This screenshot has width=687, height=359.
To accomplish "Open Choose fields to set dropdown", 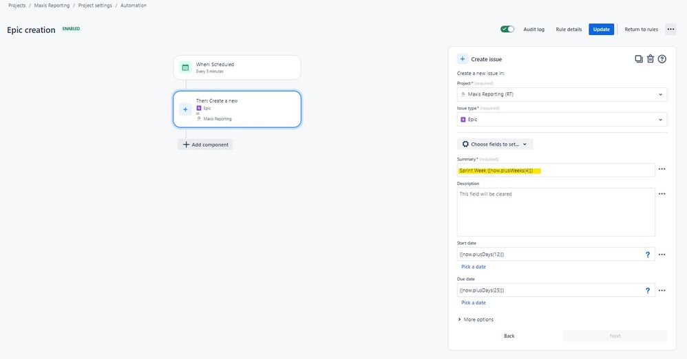I will pos(495,144).
